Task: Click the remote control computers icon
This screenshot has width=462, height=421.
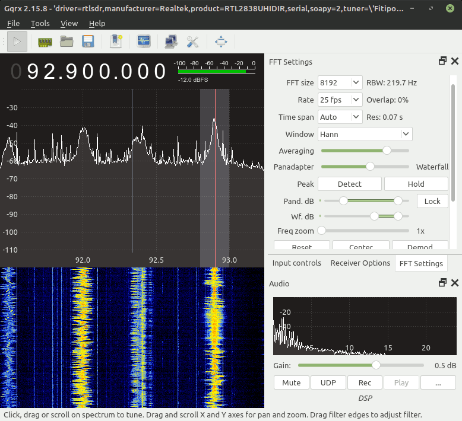Action: pos(171,42)
